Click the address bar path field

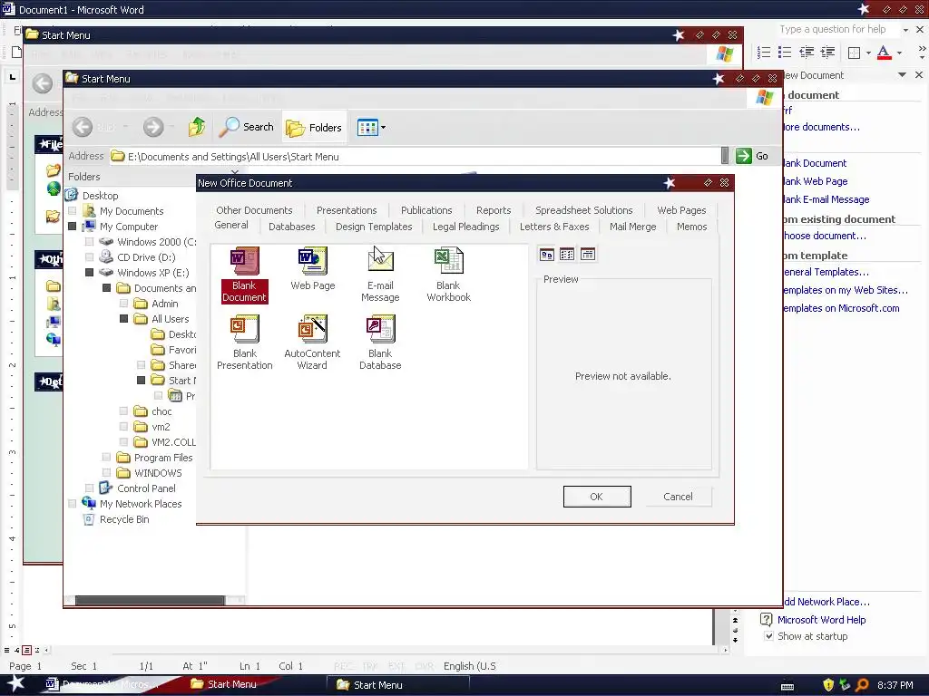click(415, 156)
